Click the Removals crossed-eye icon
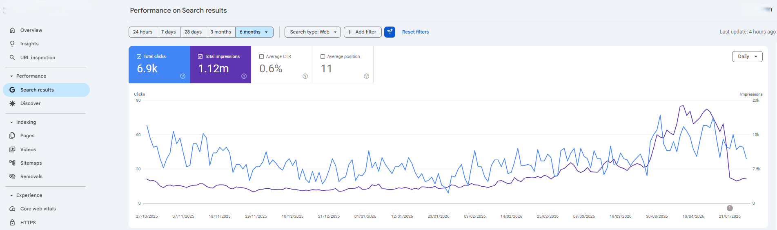This screenshot has width=777, height=230. pos(12,176)
